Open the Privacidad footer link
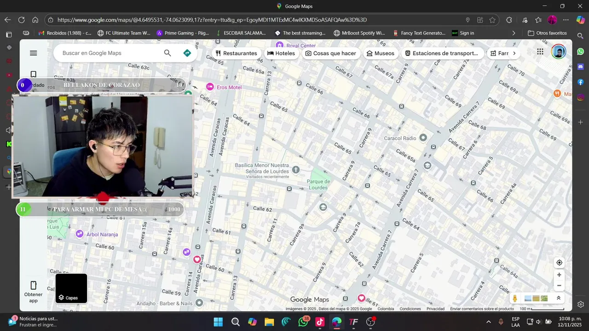Screen dimensions: 589x331 435,309
